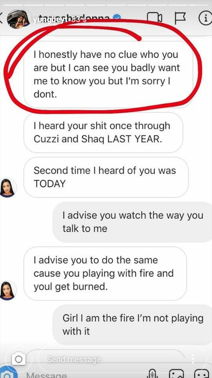The height and width of the screenshot is (378, 212).
Task: Click the Message text input field
Action: tap(82, 375)
